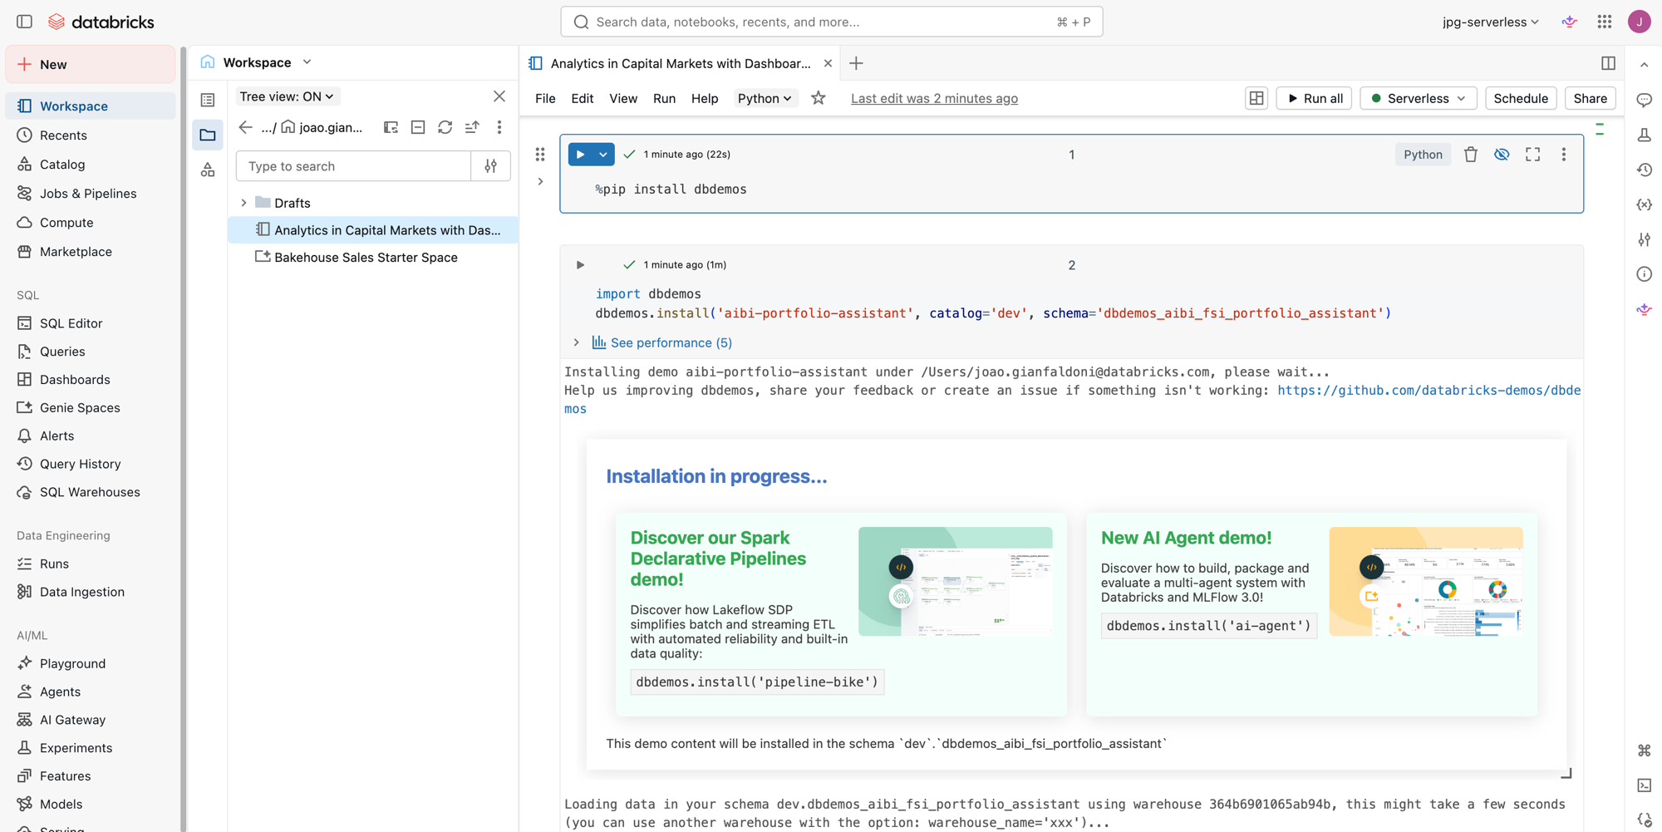
Task: Click the New button
Action: (91, 64)
